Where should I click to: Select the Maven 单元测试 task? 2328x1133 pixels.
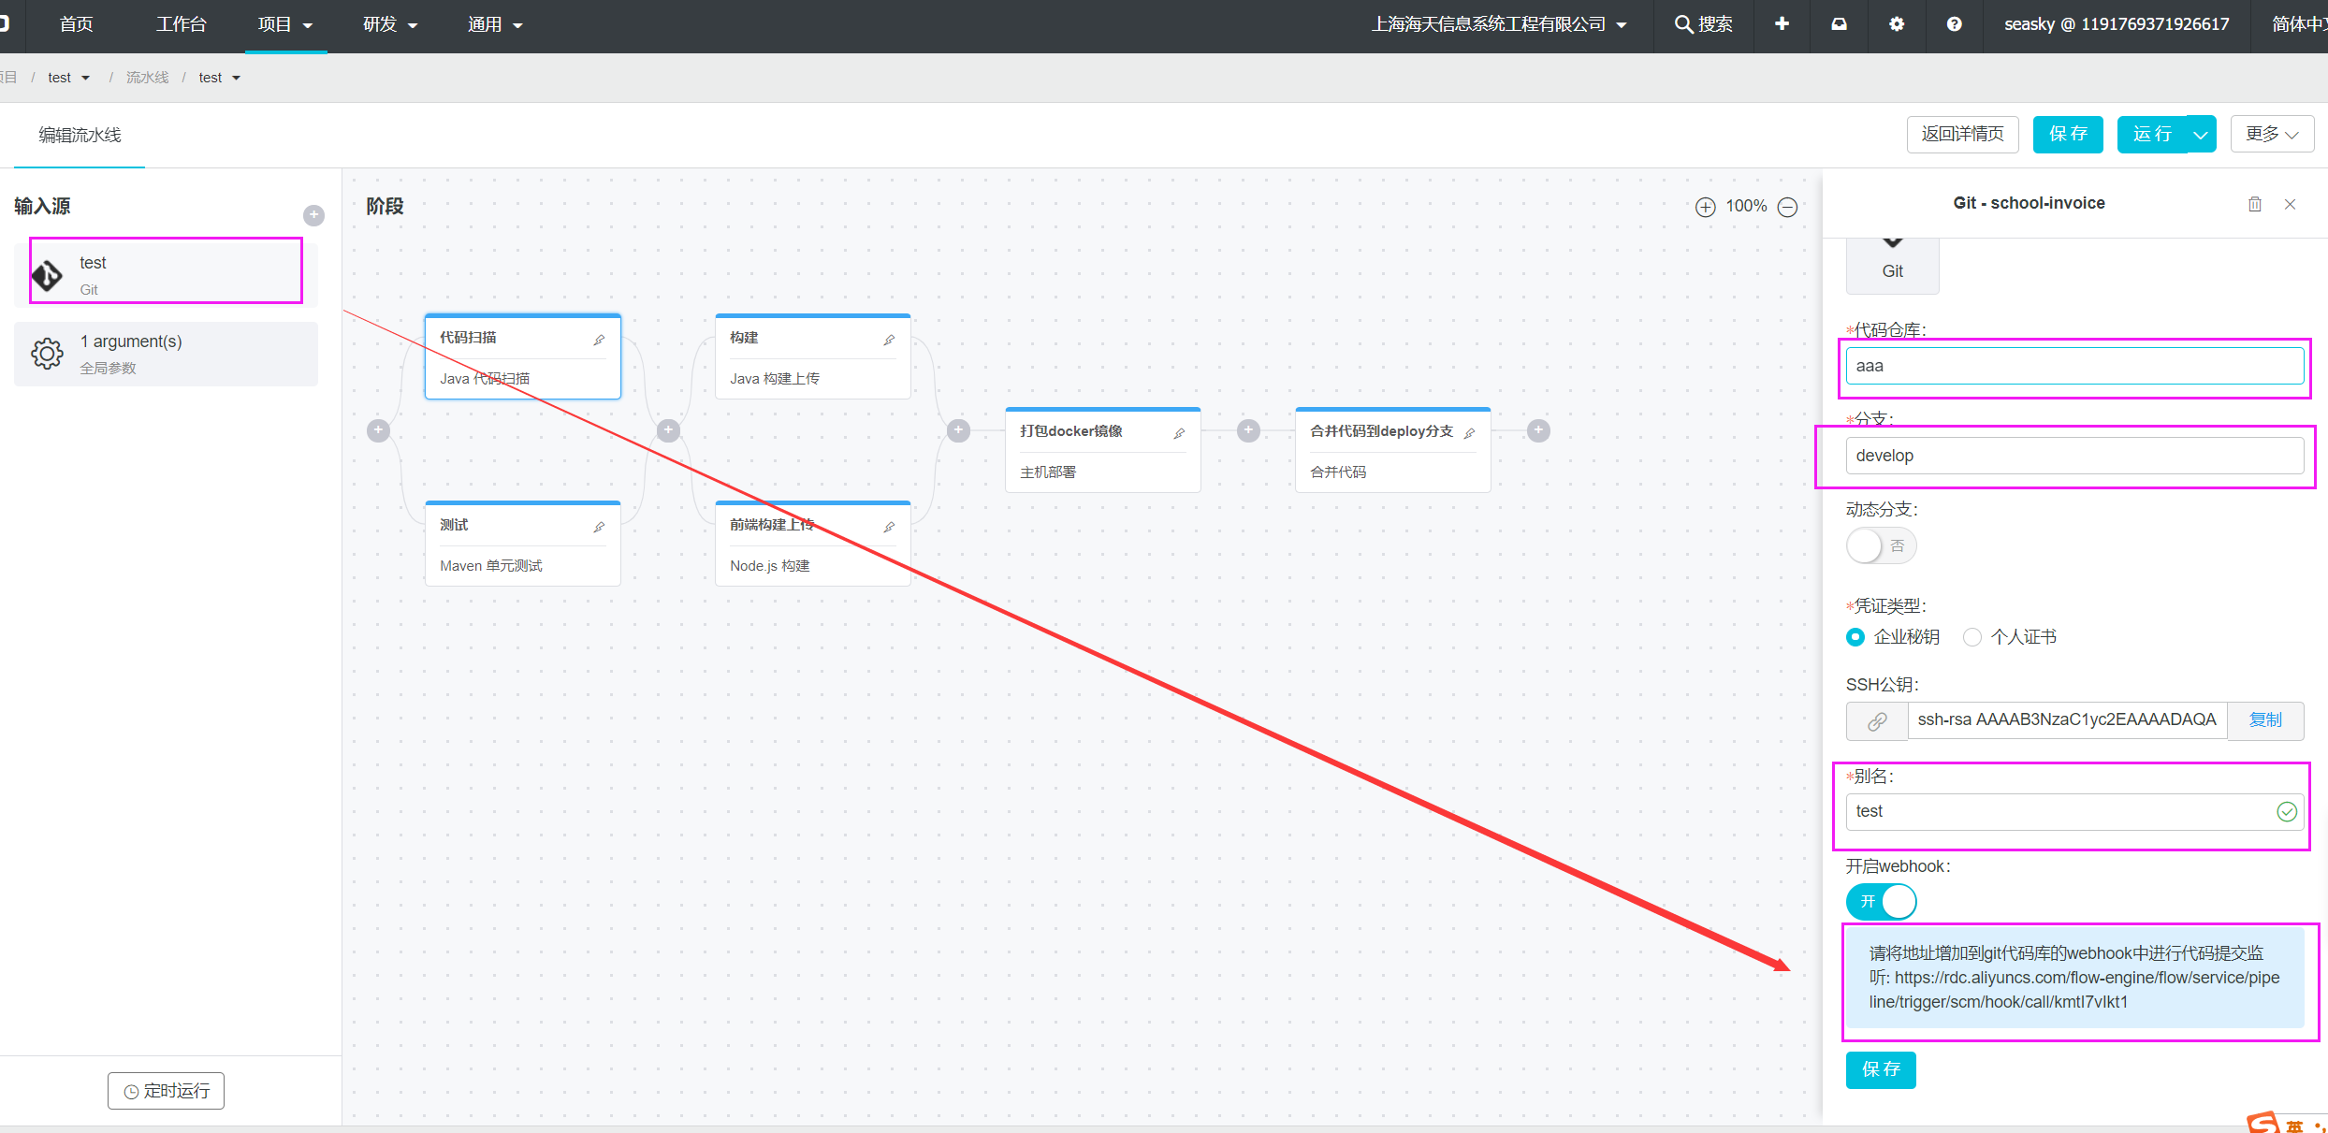[491, 566]
